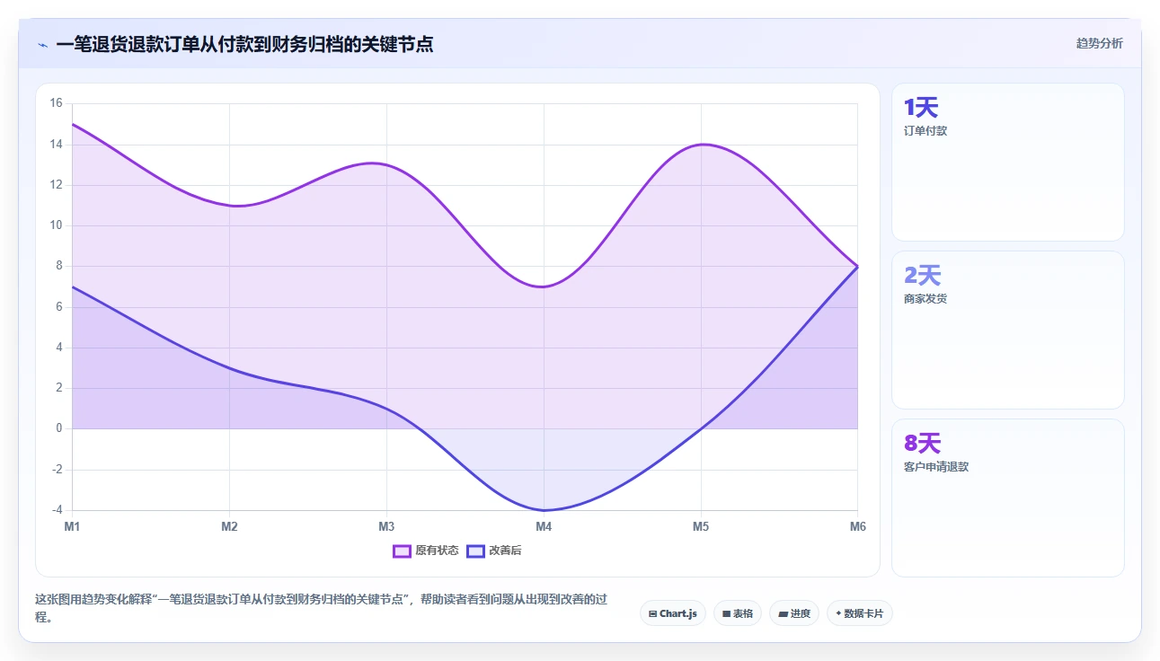Click the 表格 tag icon

[726, 613]
